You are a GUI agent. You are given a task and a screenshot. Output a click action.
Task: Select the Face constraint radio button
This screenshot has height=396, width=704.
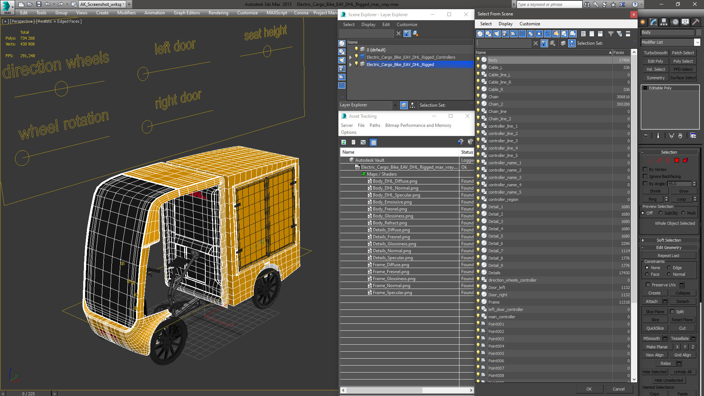tap(647, 274)
